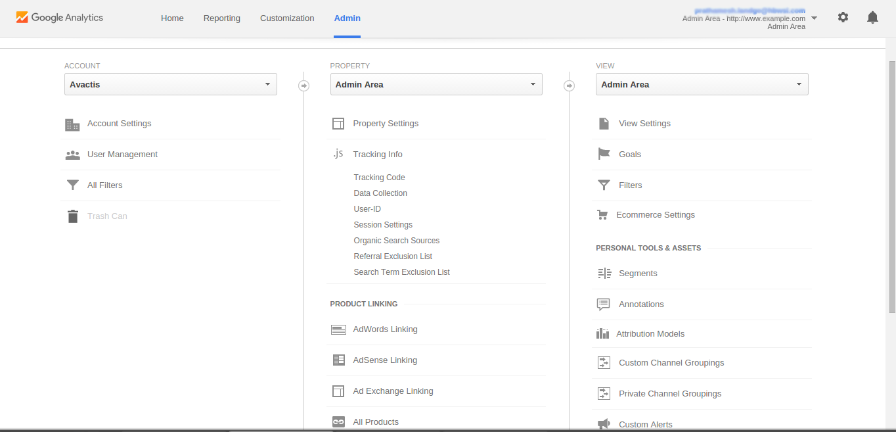Open the View Admin Area dropdown

(x=702, y=84)
